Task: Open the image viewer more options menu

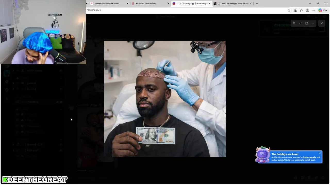Action: 313,23
